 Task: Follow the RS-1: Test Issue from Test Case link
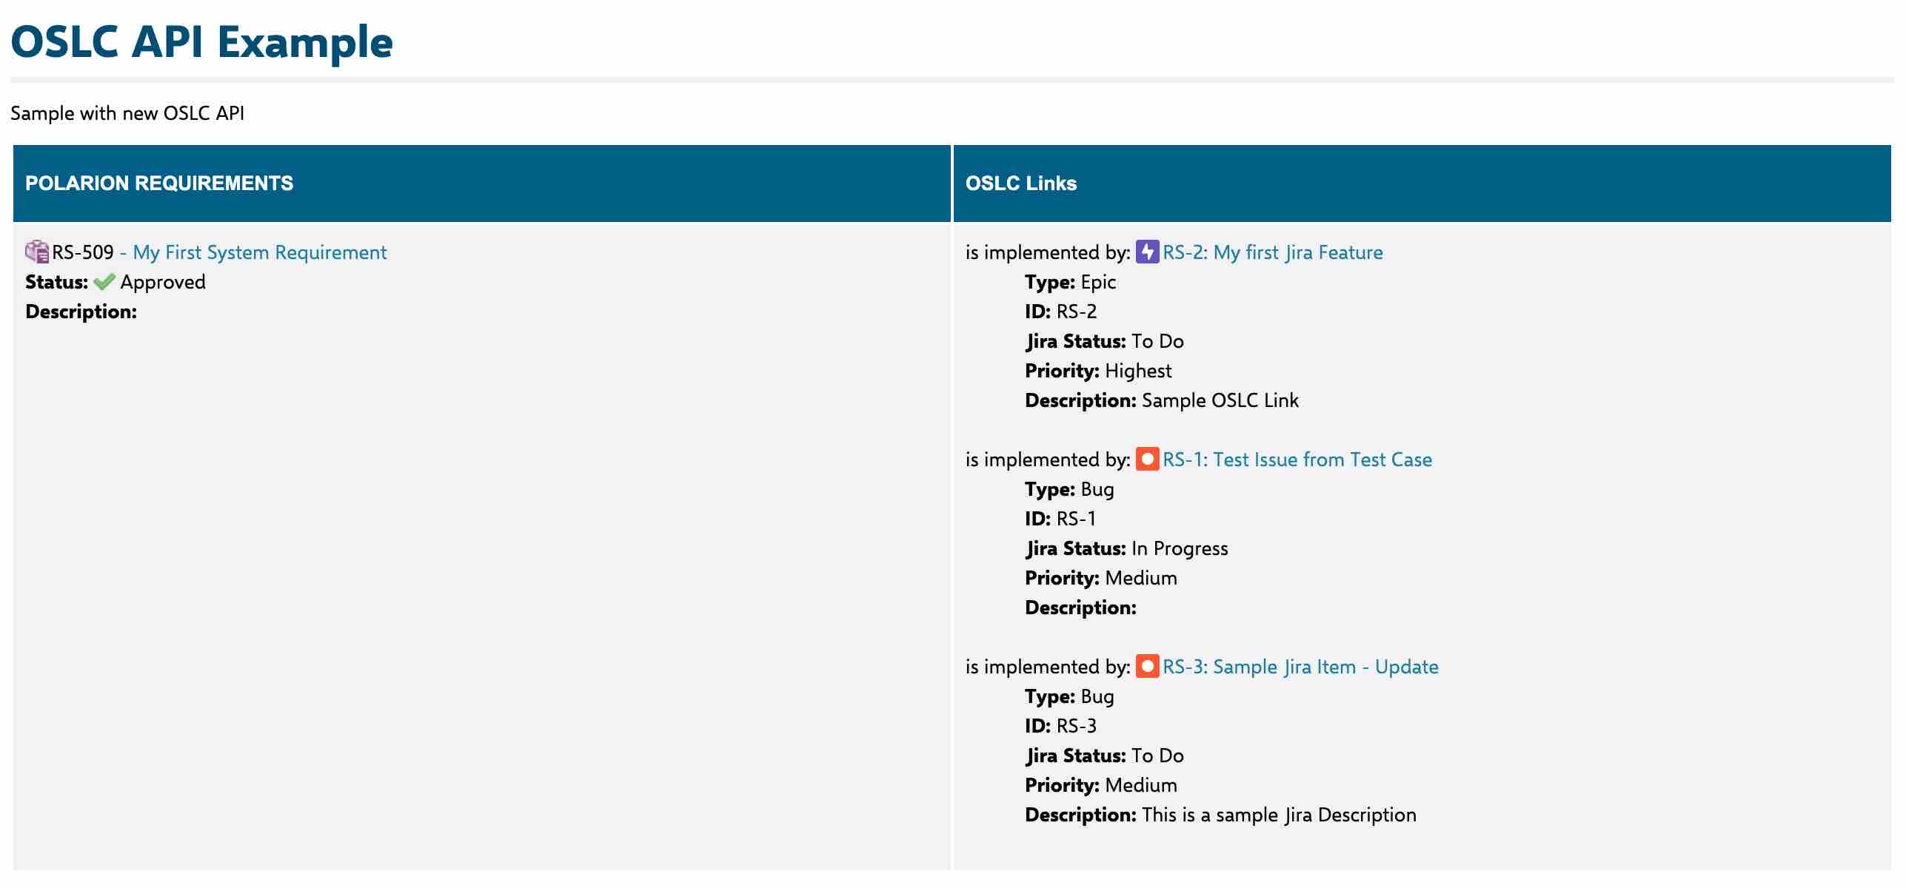1297,460
